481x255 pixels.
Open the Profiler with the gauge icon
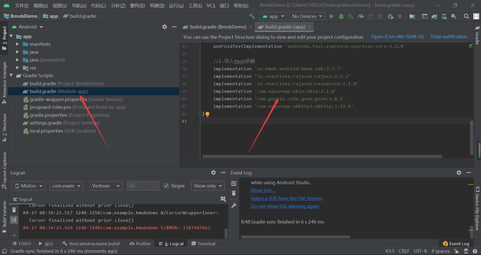(x=361, y=16)
